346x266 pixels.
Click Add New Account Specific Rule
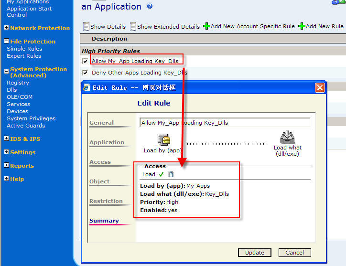click(x=253, y=26)
